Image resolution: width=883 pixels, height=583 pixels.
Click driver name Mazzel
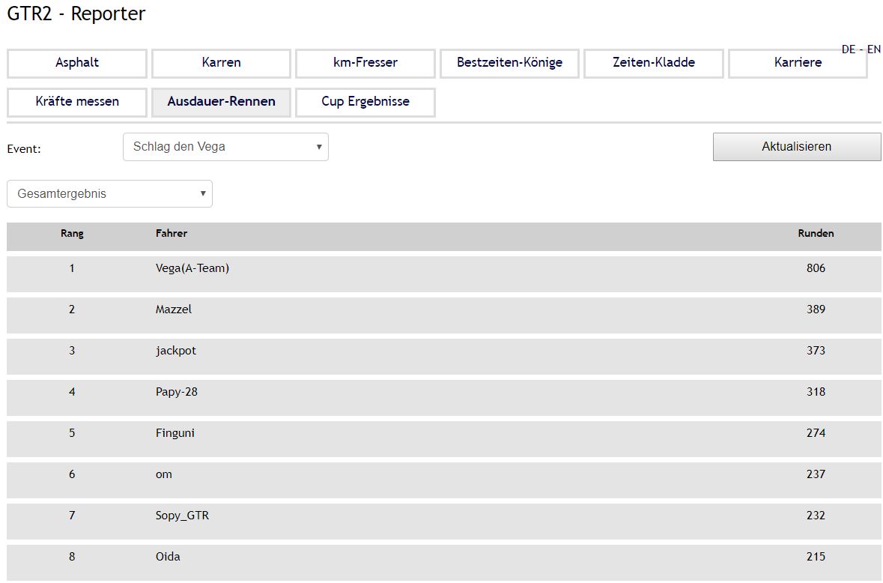pyautogui.click(x=174, y=309)
